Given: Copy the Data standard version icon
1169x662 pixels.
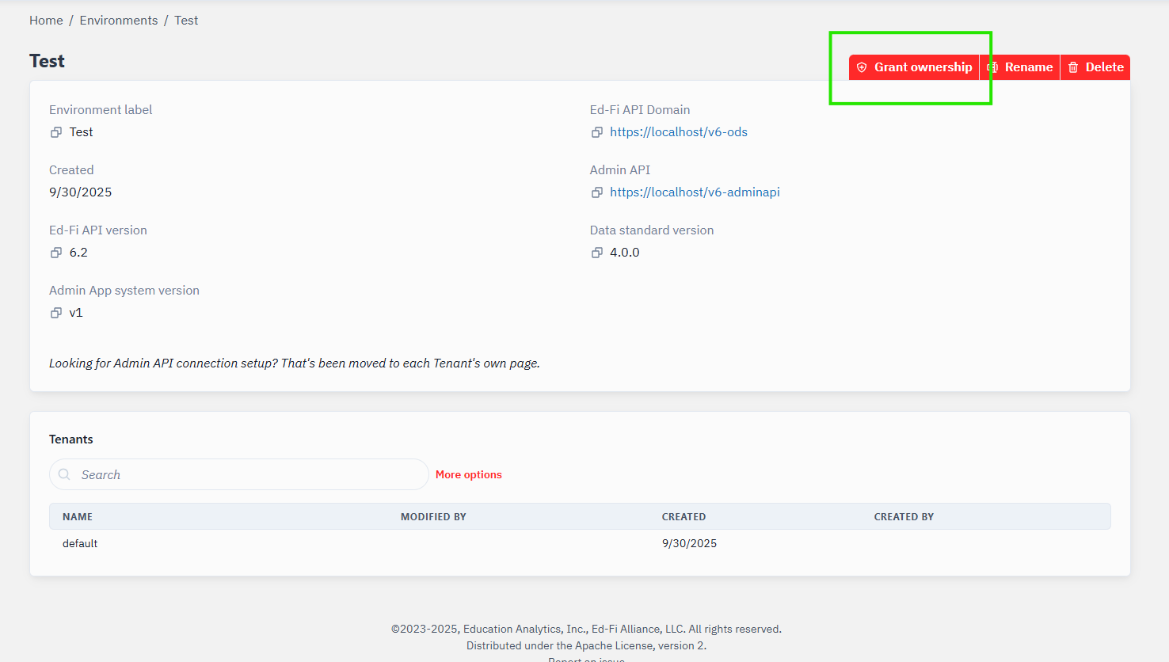Looking at the screenshot, I should tap(597, 253).
